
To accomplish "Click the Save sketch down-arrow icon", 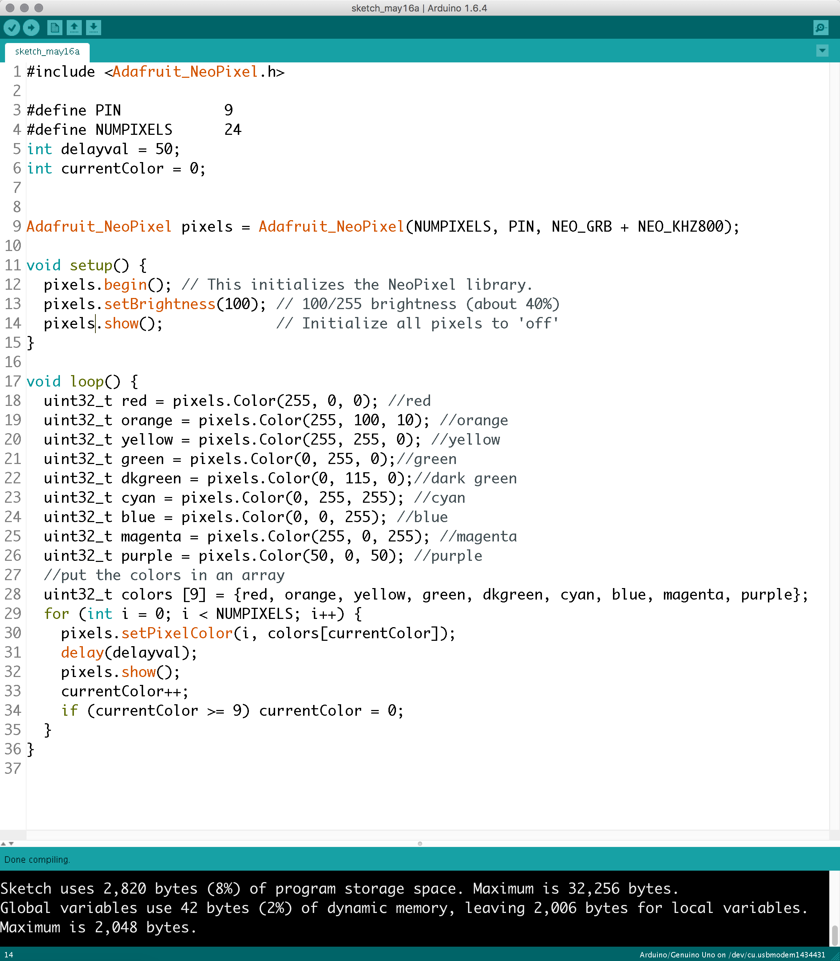I will tap(93, 28).
